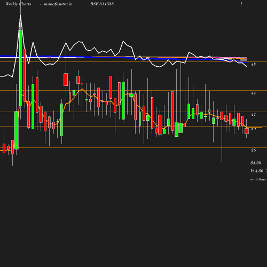
Task: Click the price axis label "48"
Action: [253, 65]
